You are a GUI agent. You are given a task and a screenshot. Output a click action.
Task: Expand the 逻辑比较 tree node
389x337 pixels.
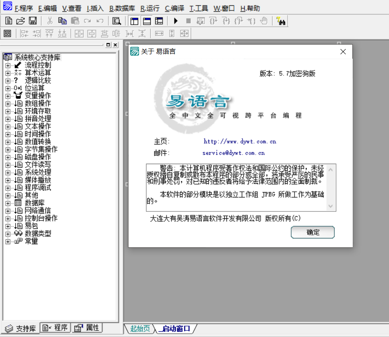point(8,81)
